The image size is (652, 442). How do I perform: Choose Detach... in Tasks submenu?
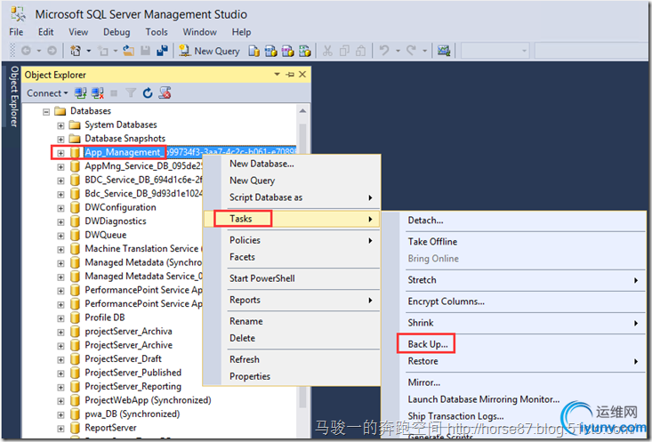pos(513,221)
